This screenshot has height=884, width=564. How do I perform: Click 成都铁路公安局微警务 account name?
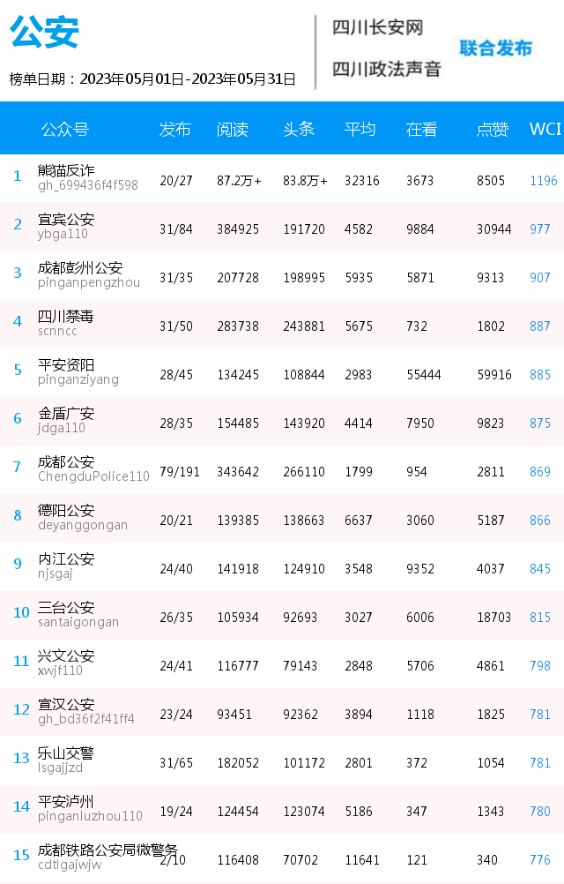tap(108, 850)
